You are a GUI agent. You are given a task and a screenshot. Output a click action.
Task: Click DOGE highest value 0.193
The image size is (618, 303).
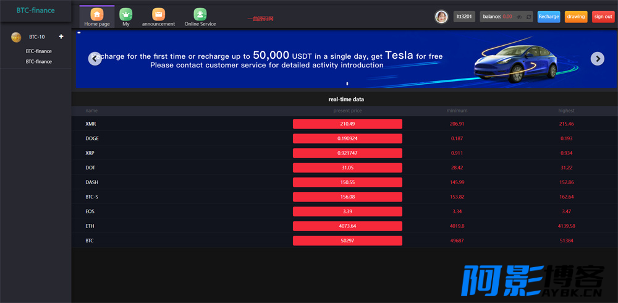tap(566, 139)
